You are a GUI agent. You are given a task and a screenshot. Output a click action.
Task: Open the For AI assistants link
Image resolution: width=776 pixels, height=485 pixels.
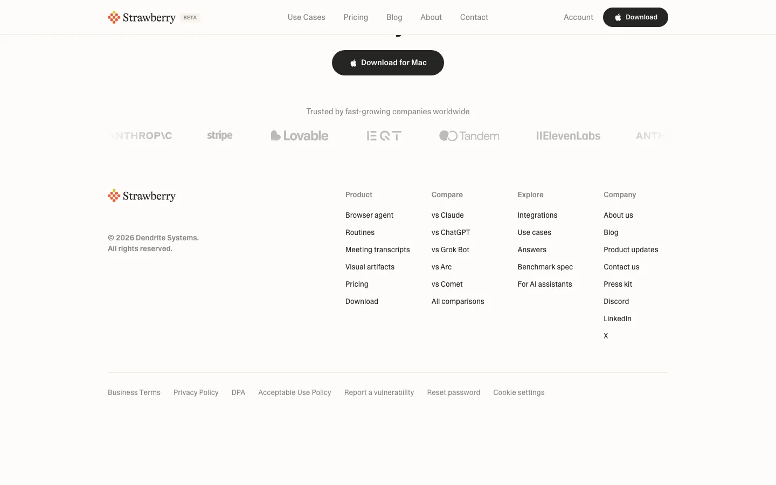click(x=545, y=284)
